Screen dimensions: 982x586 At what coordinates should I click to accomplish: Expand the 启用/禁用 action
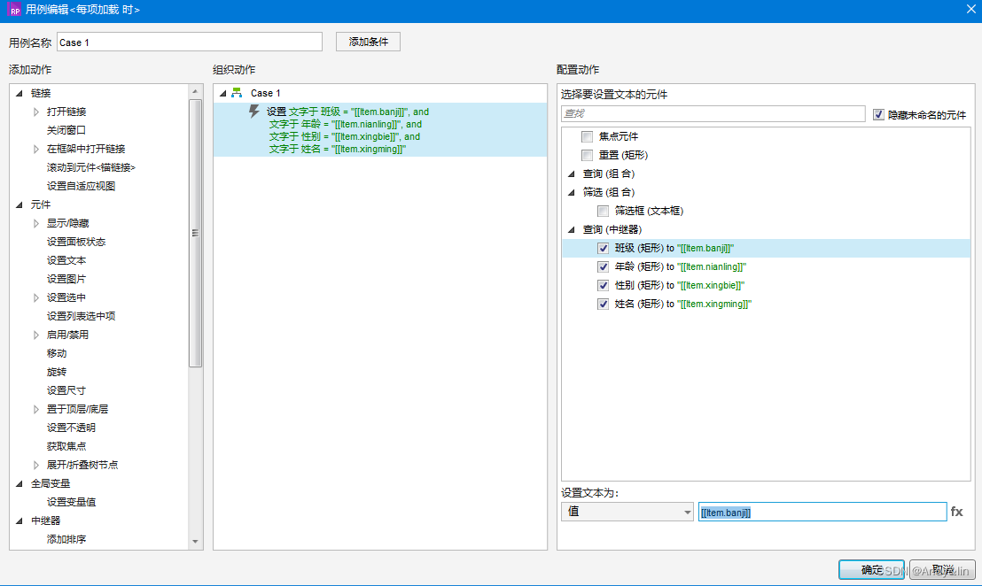(35, 335)
